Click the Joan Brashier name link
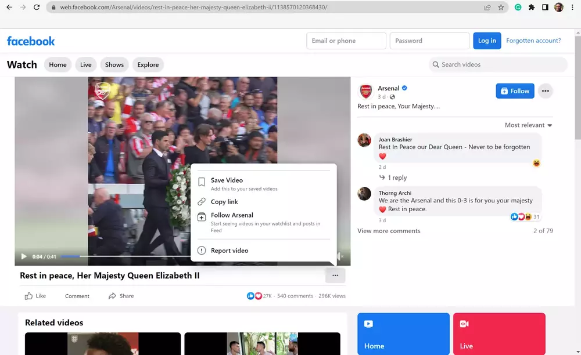 tap(395, 139)
